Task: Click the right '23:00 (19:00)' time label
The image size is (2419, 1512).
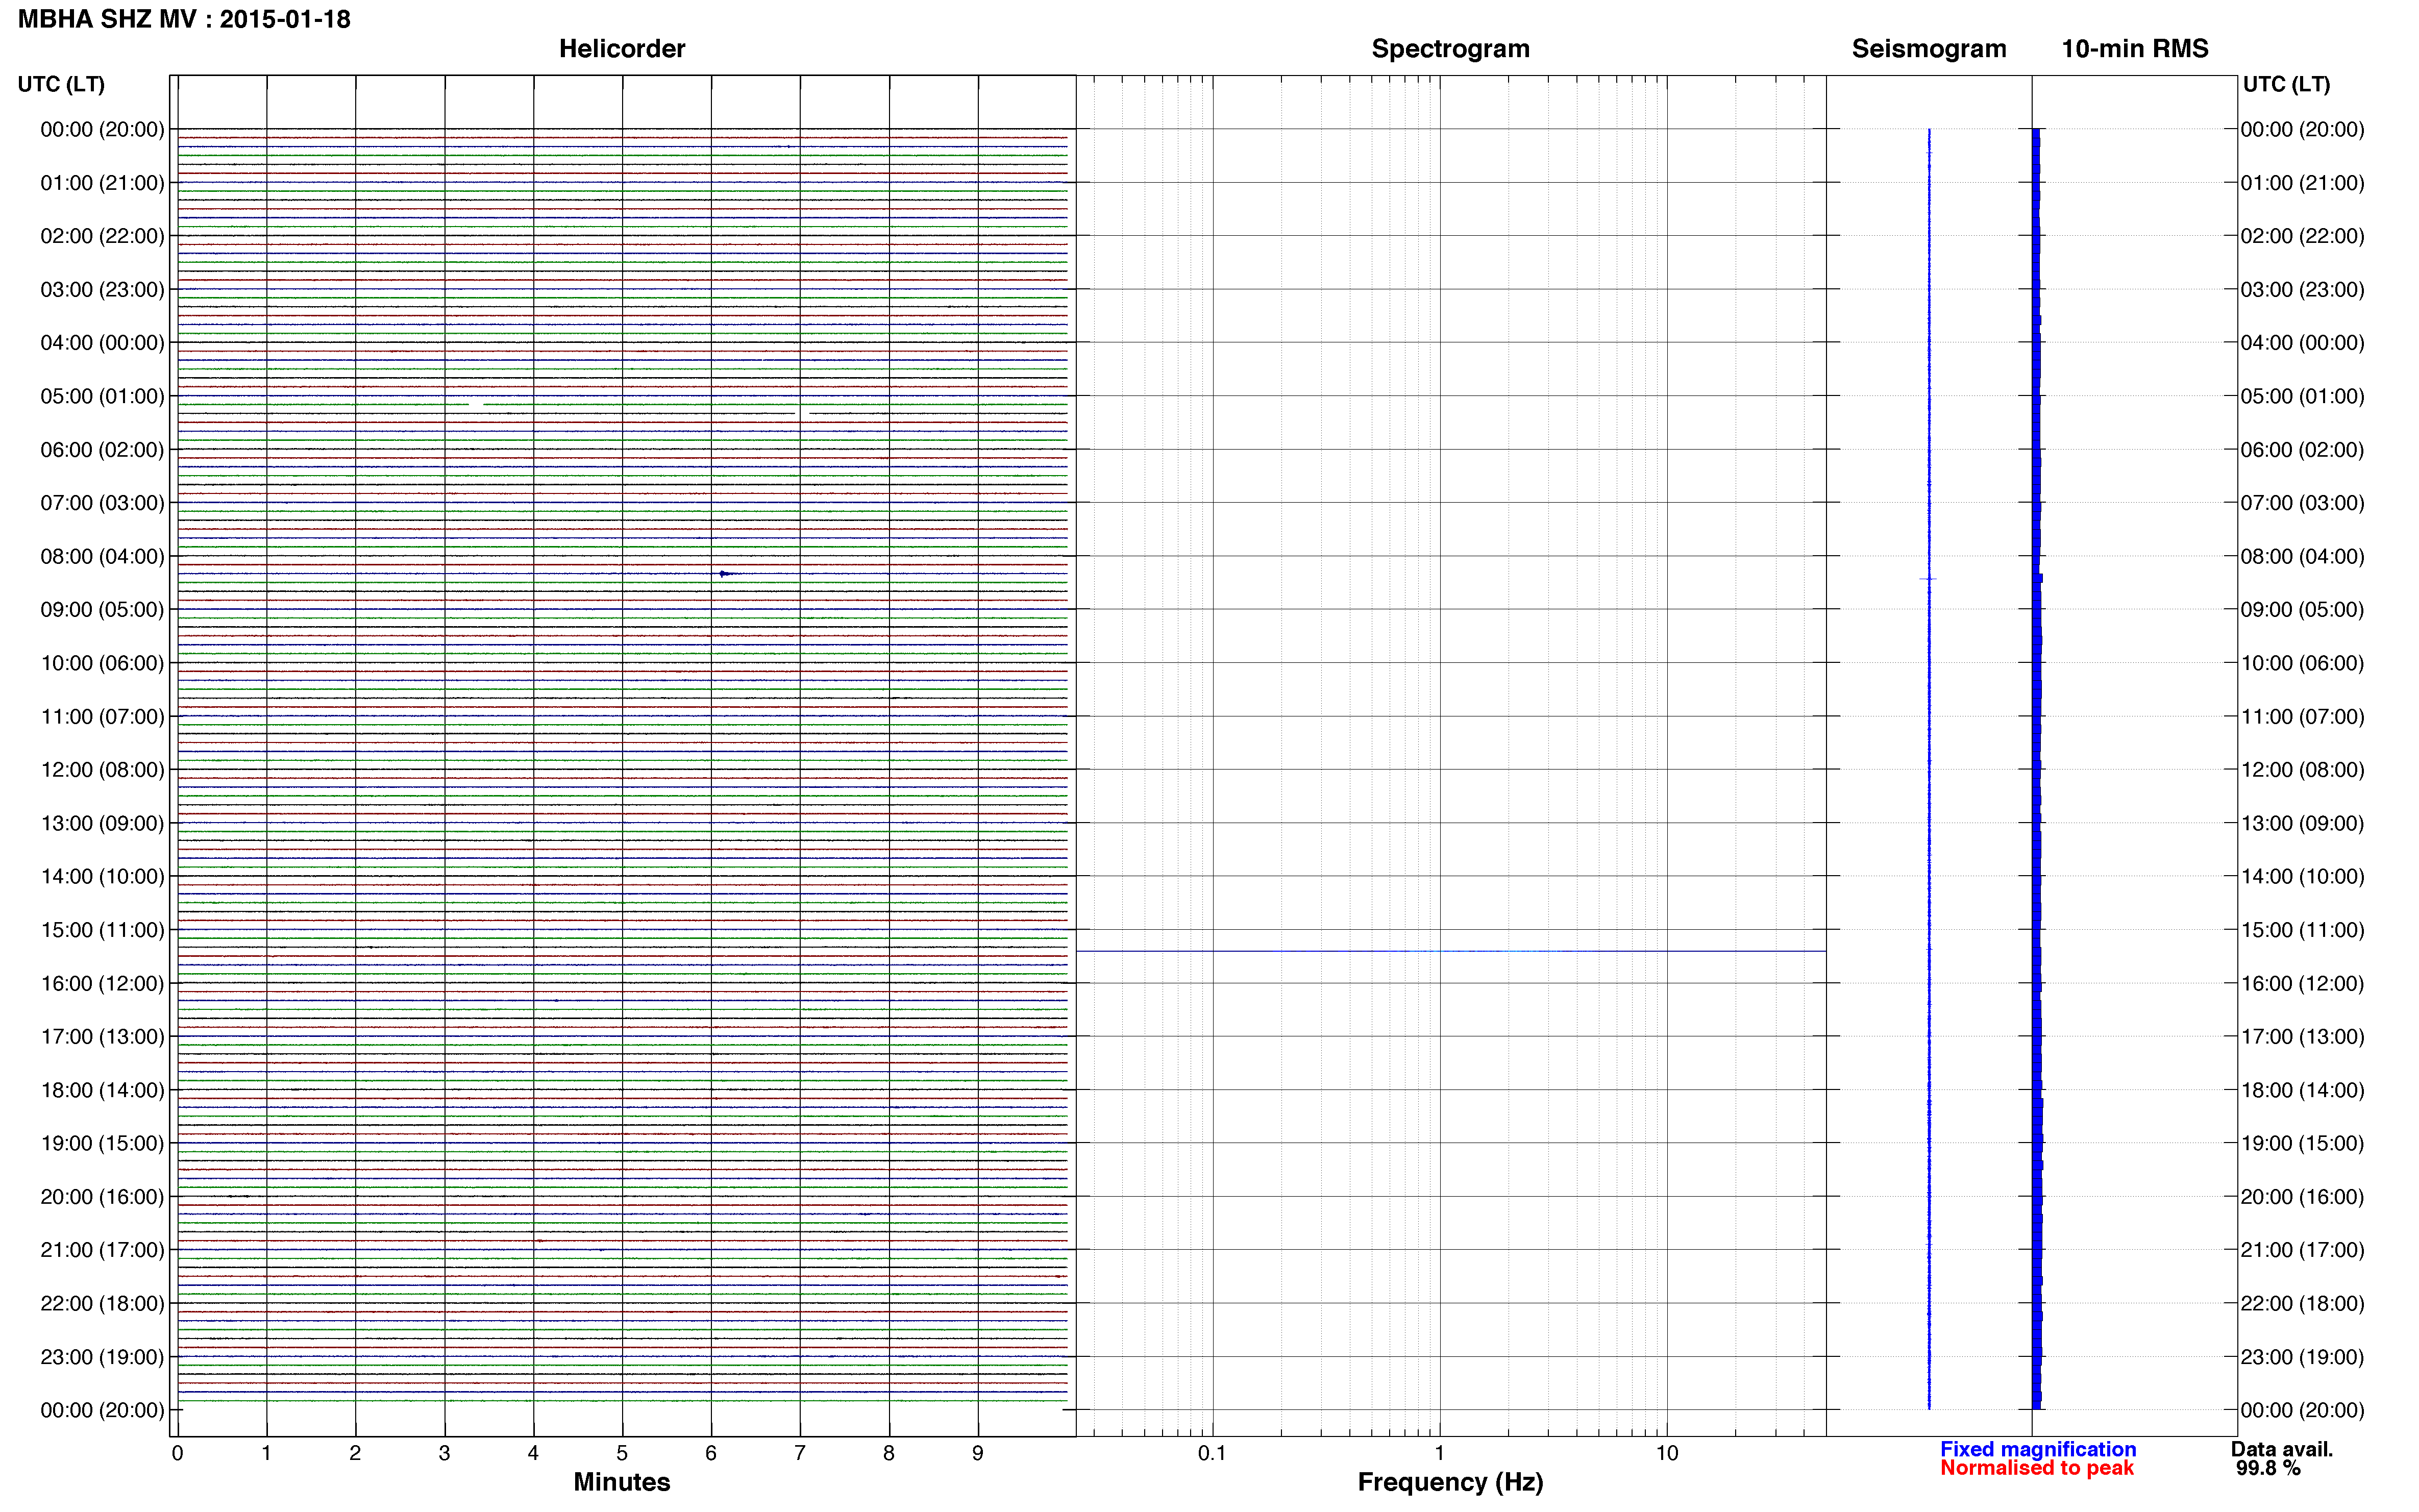Action: 2302,1357
